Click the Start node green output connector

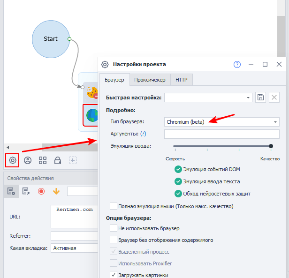(x=69, y=39)
